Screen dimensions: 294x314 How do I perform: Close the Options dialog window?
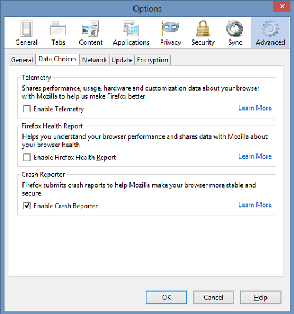point(282,6)
